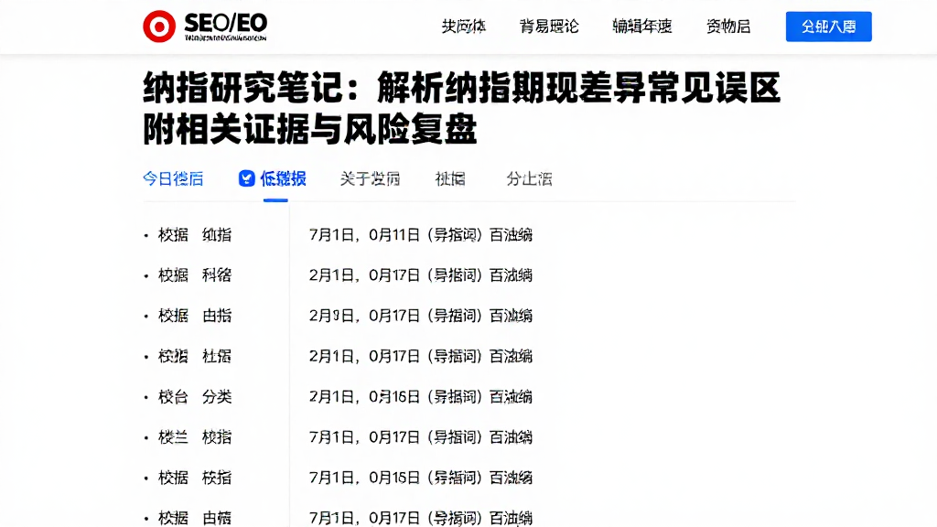Click the red target logo icon
Image resolution: width=937 pixels, height=527 pixels.
(x=159, y=27)
